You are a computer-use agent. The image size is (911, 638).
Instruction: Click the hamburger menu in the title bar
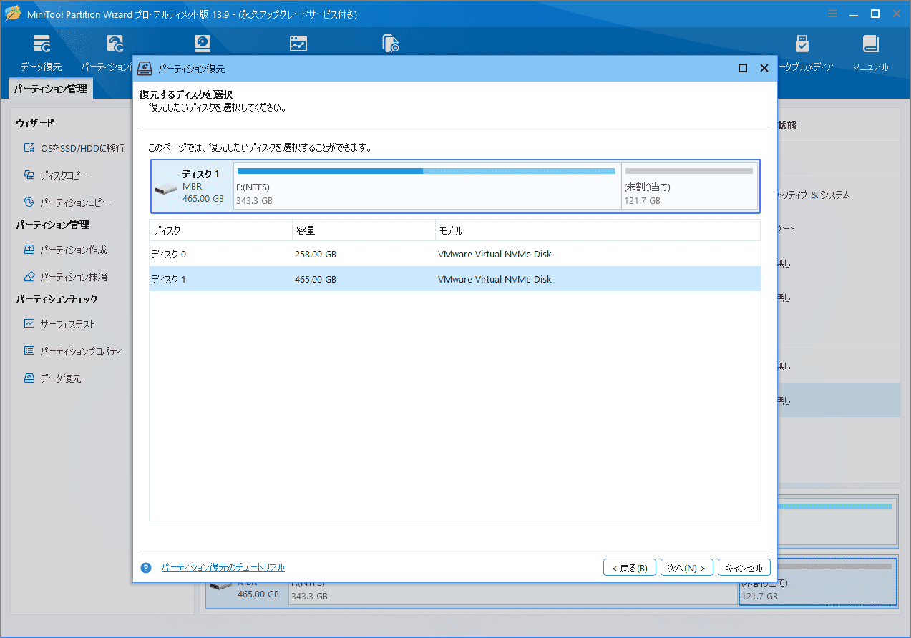(x=832, y=14)
